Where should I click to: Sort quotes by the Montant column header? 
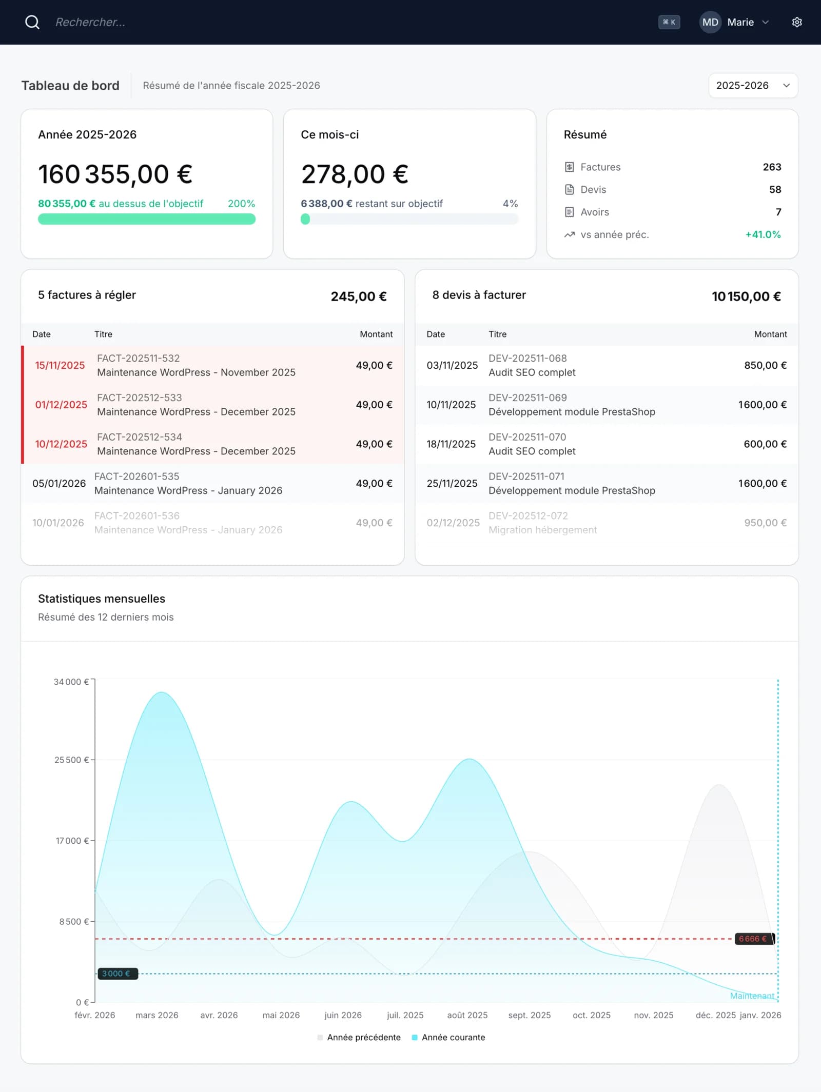[770, 334]
